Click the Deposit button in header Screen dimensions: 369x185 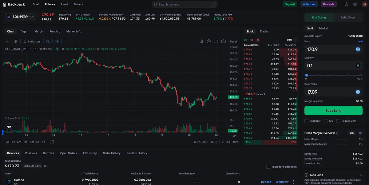point(290,4)
